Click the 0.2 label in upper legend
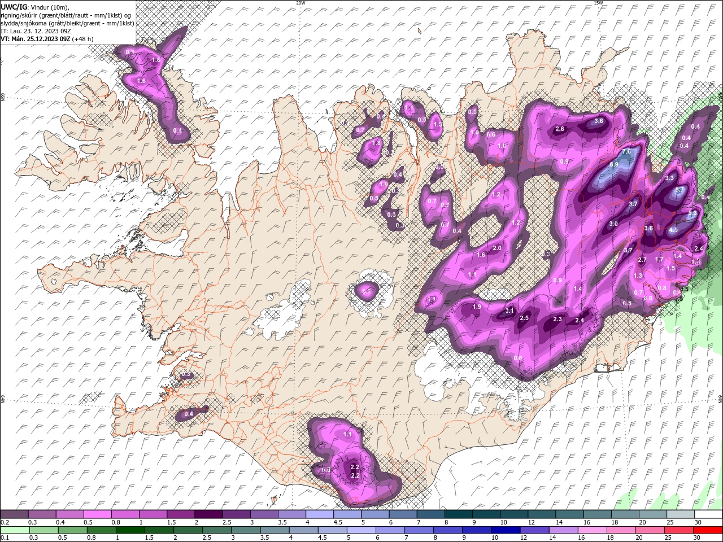The image size is (723, 542). (5, 522)
